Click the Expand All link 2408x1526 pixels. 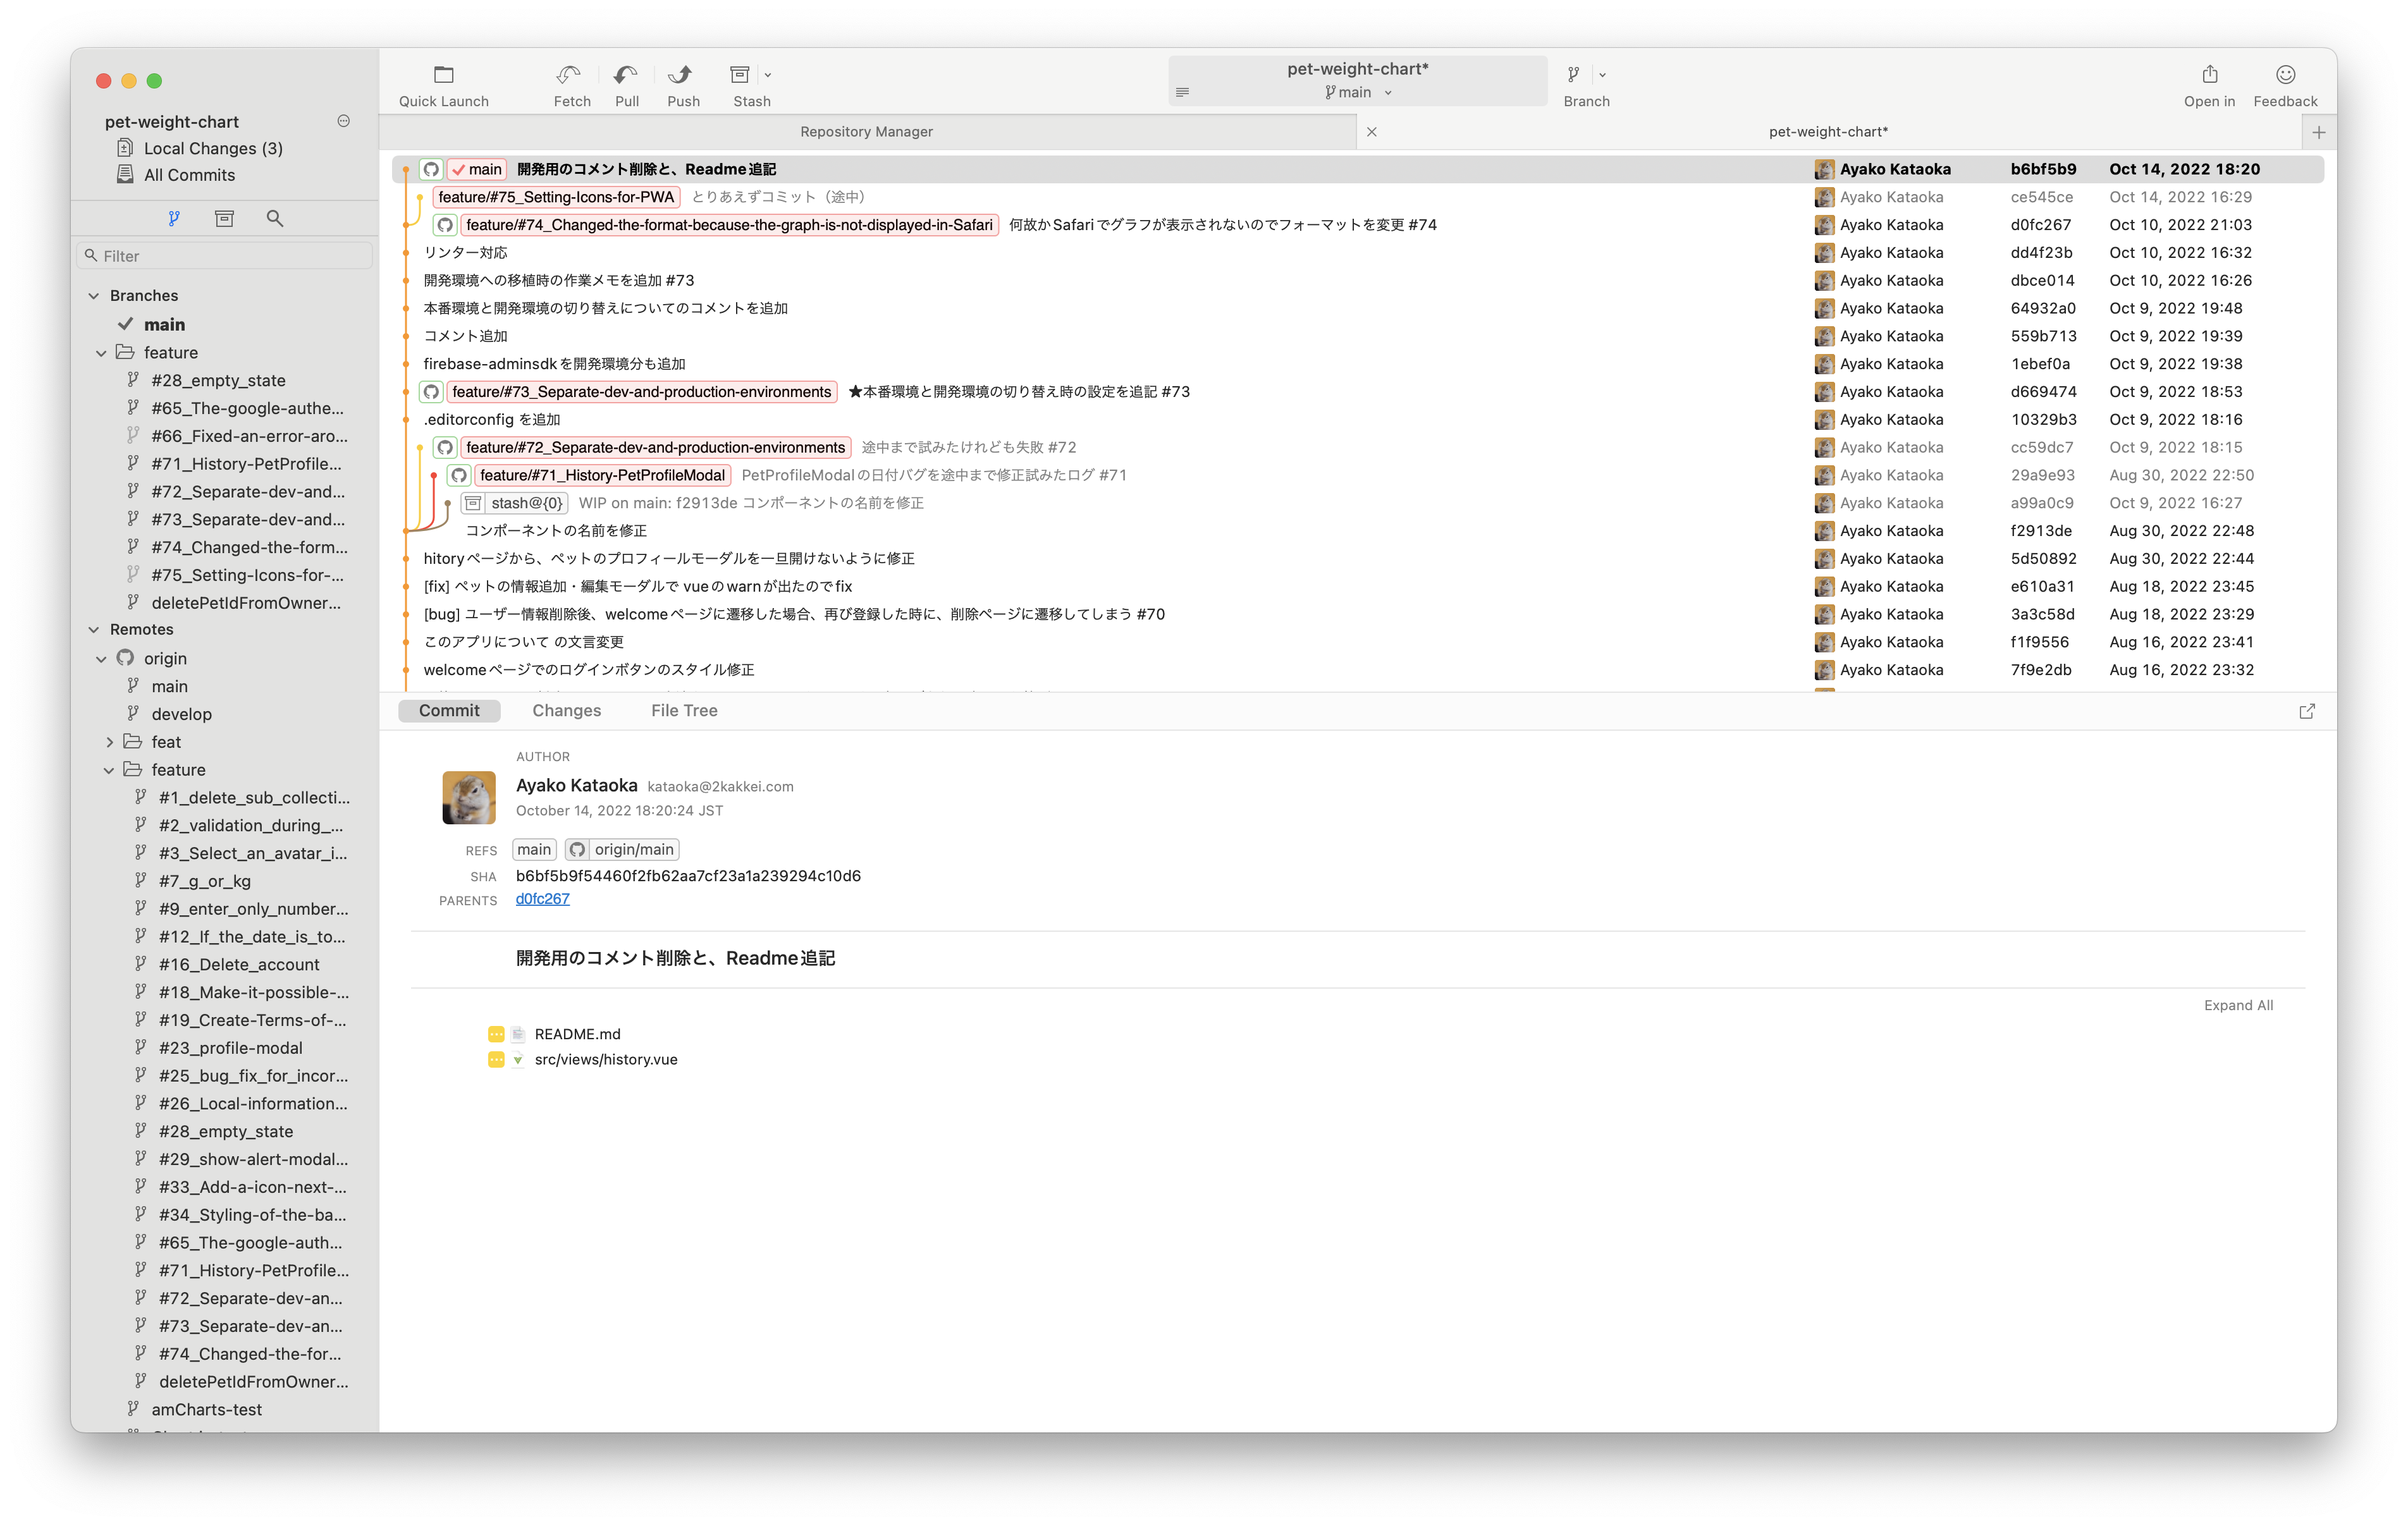click(x=2238, y=1004)
